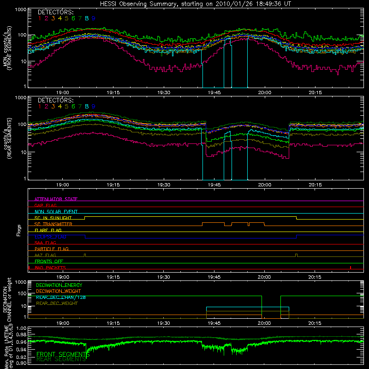The image size is (369, 369).
Task: Select DECIMATION_WEIGHT legend entry
Action: pos(59,291)
